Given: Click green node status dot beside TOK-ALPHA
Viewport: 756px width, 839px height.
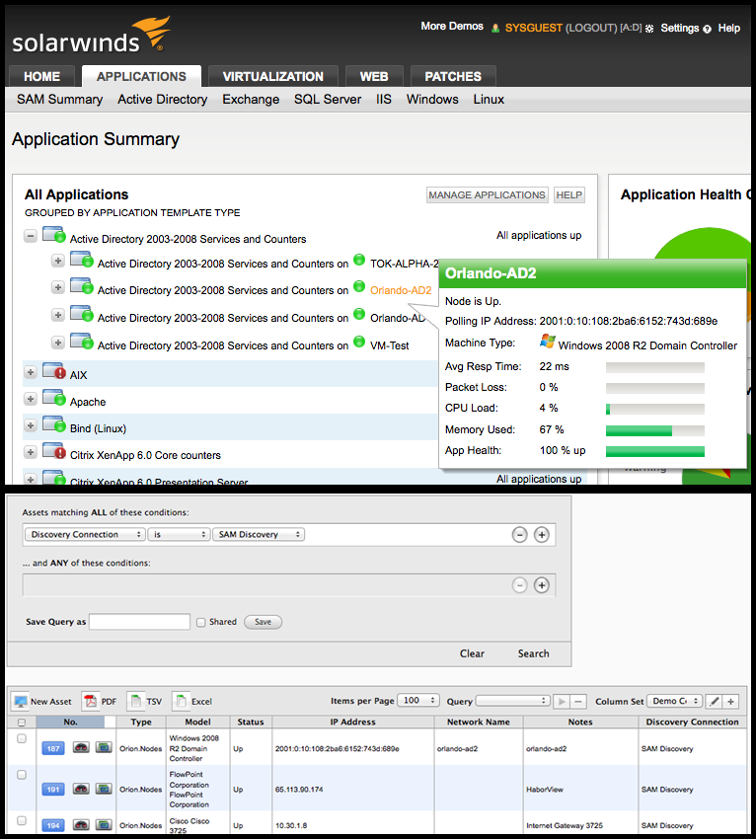Looking at the screenshot, I should (x=359, y=260).
